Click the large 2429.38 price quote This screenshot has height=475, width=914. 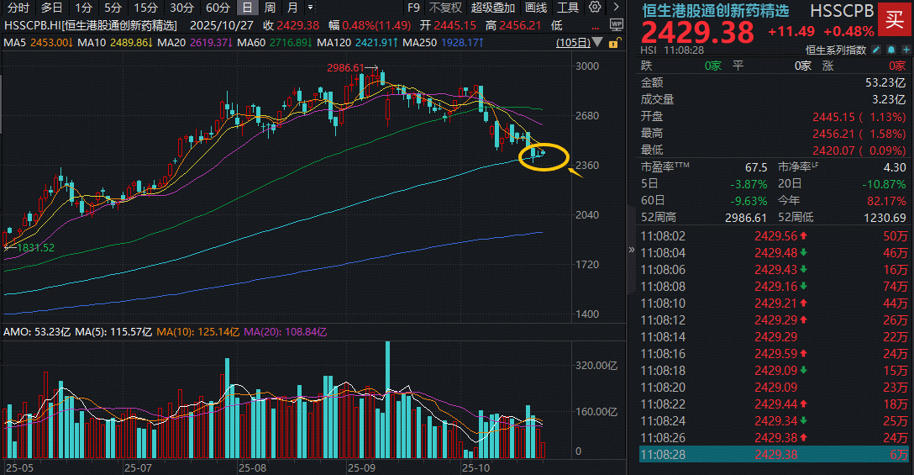[698, 32]
